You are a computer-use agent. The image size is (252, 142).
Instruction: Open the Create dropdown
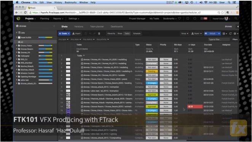(64, 33)
